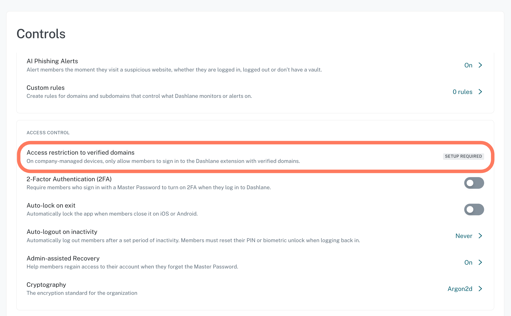Select the 'AI Phishing Alerts' title

tap(52, 61)
